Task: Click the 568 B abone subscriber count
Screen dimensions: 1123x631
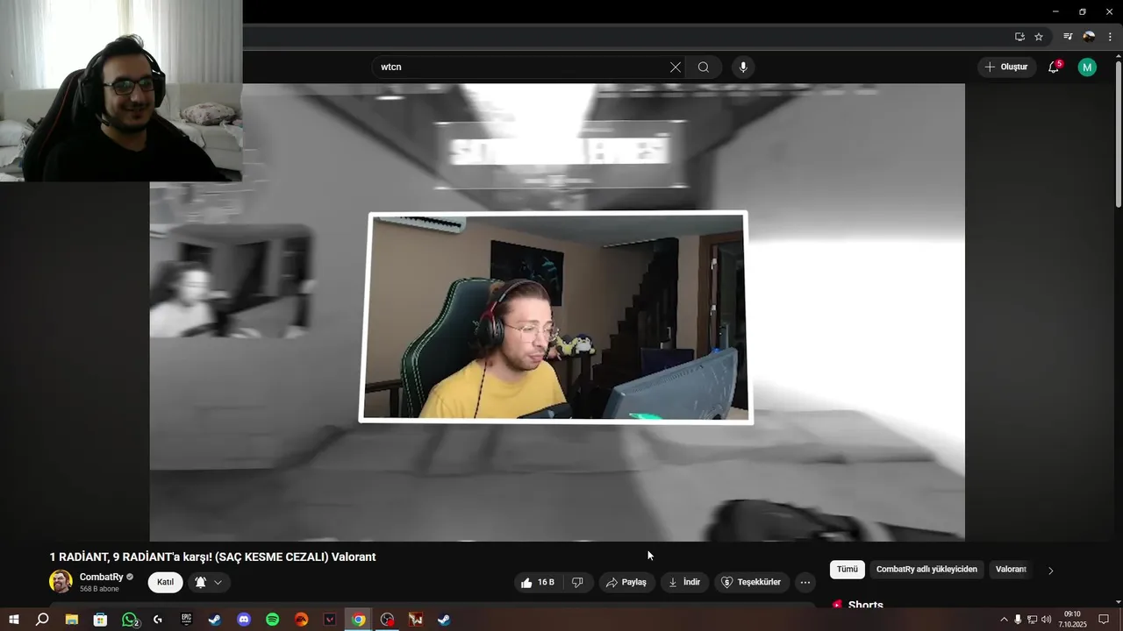Action: (99, 589)
